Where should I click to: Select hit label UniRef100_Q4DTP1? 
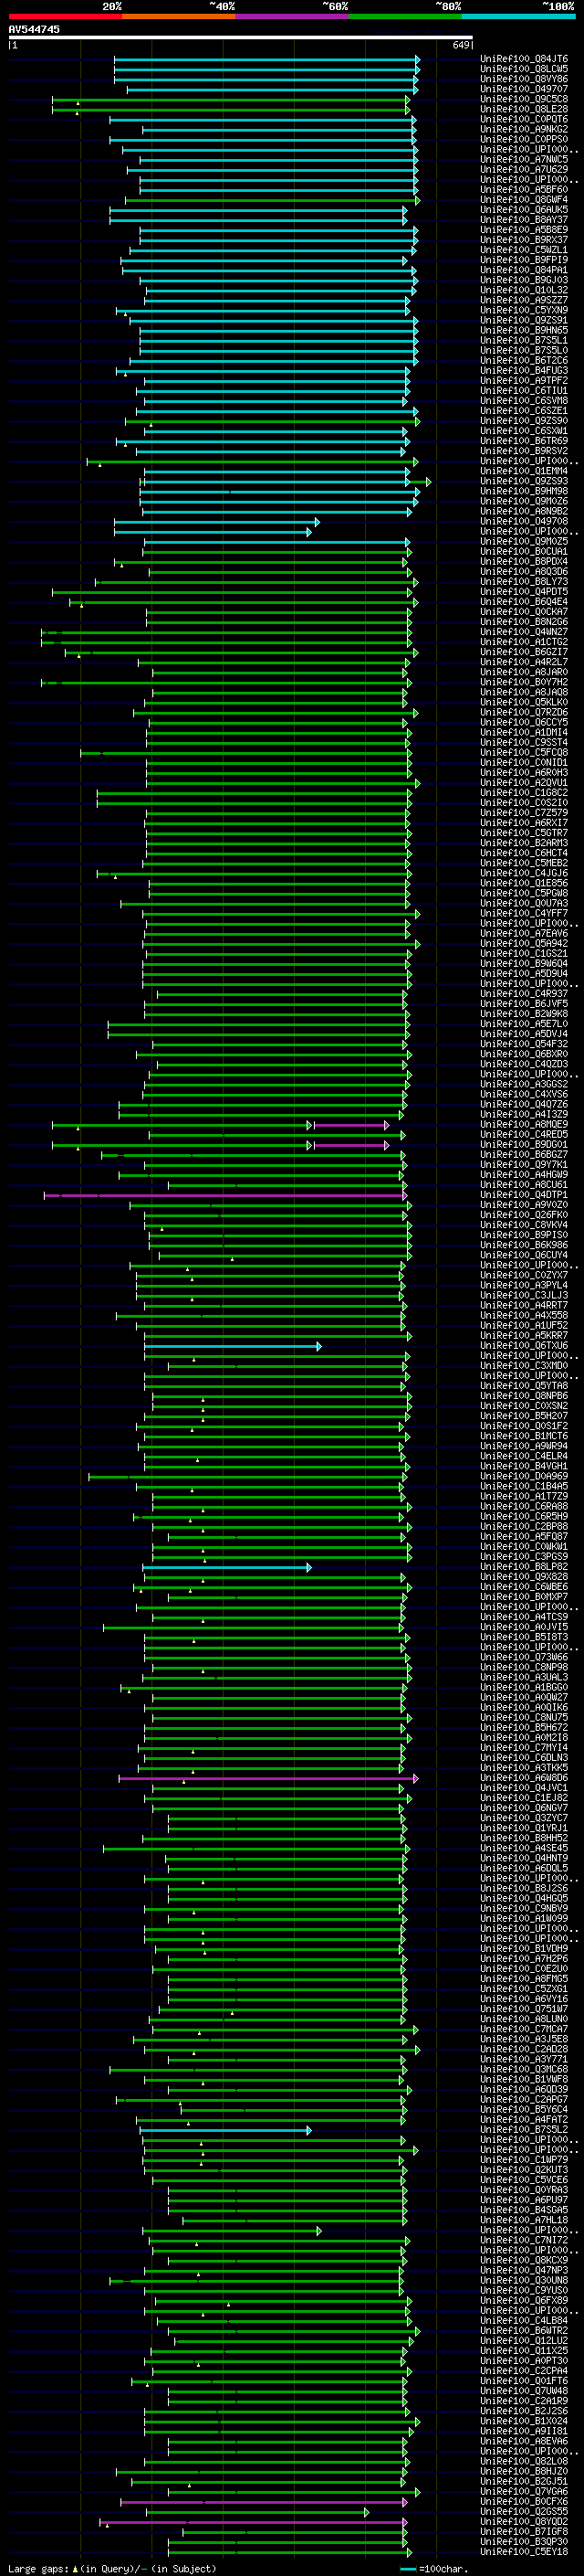point(524,1194)
